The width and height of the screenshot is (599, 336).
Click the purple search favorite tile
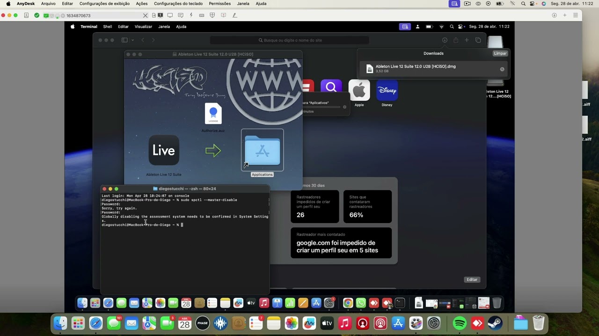(x=331, y=87)
